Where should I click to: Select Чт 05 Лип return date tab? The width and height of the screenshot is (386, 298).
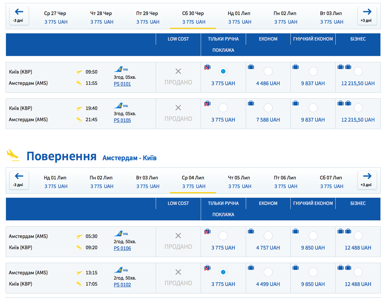tap(239, 182)
